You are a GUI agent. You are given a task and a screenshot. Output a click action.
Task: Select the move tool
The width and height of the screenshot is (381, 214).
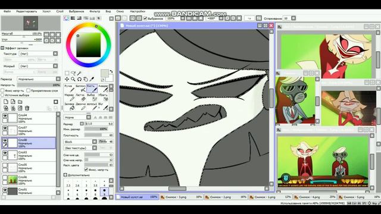pyautogui.click(x=67, y=79)
